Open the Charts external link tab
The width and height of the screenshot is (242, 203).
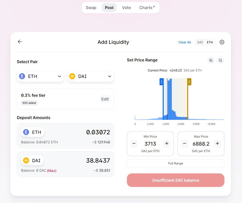pos(147,8)
